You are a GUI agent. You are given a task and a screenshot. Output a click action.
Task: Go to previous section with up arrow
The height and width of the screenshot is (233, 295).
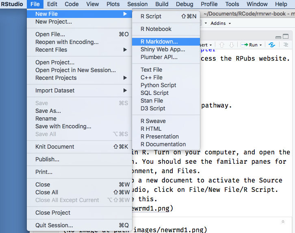(x=222, y=45)
